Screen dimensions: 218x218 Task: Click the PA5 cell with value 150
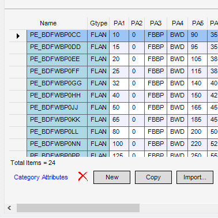(x=198, y=96)
